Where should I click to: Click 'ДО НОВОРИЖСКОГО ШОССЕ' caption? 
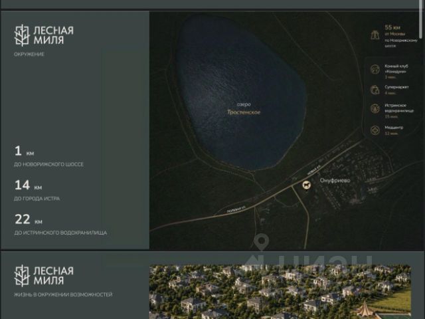coord(48,164)
